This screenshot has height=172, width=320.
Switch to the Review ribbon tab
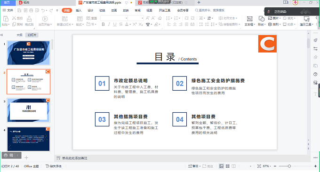[x=137, y=10]
